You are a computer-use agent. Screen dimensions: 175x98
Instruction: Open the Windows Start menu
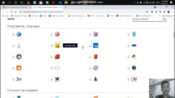[3, 2]
